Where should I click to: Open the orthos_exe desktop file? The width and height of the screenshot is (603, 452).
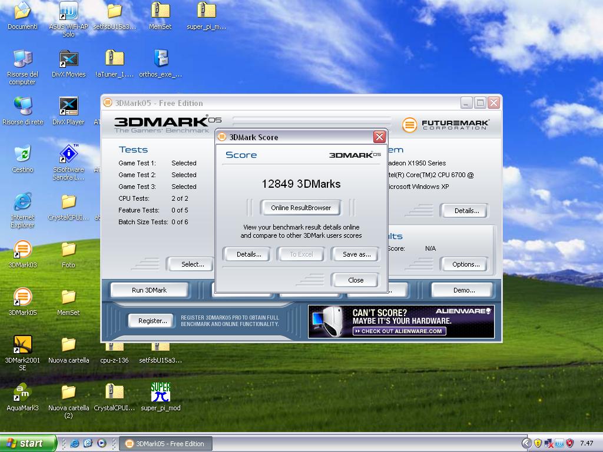(160, 59)
